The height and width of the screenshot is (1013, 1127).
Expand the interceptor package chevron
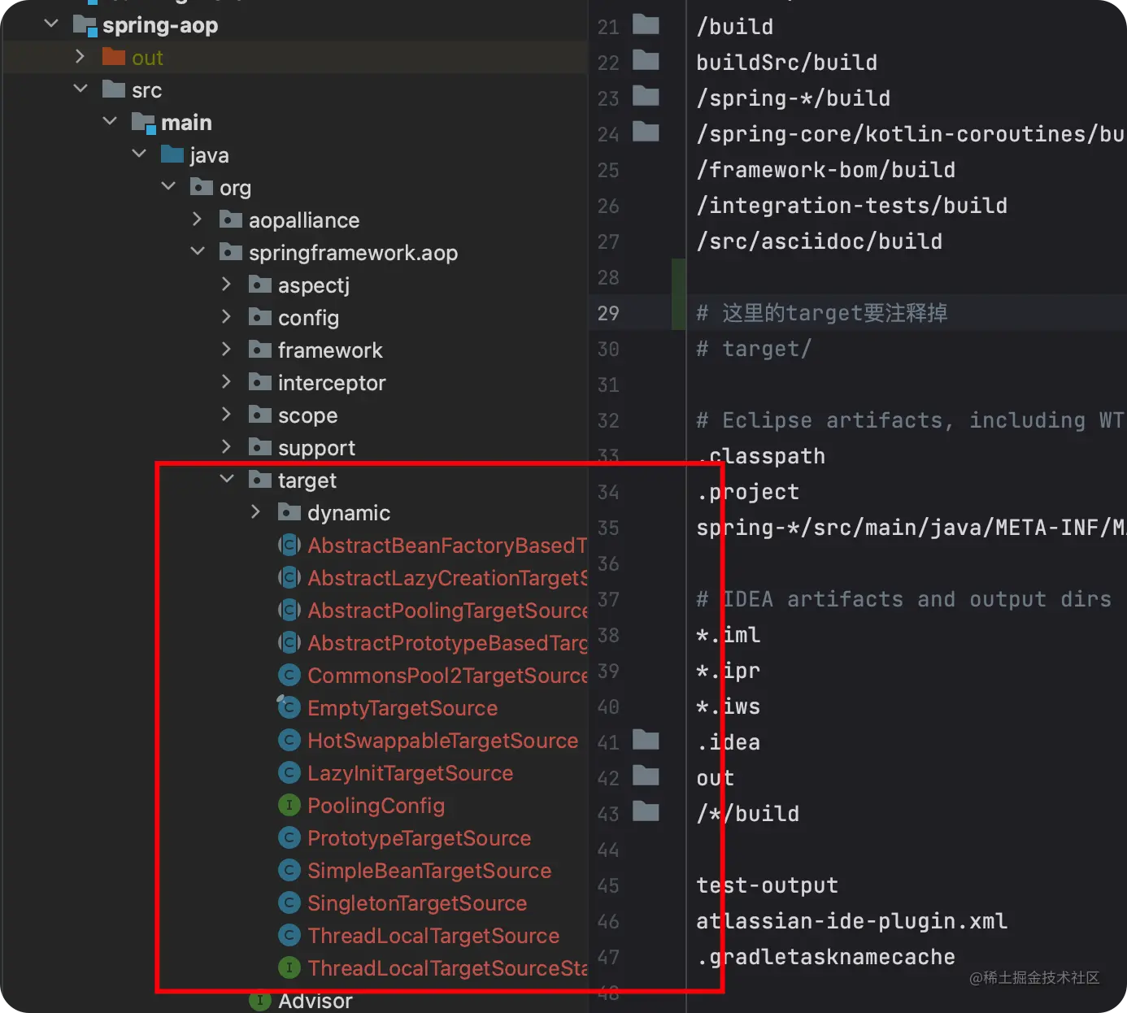pos(226,382)
